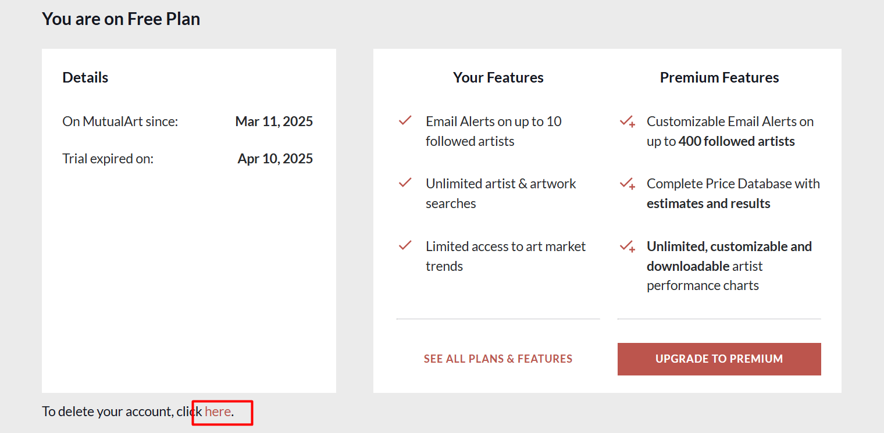Select the Mar 11, 2025 join date
The width and height of the screenshot is (884, 433).
pos(274,121)
